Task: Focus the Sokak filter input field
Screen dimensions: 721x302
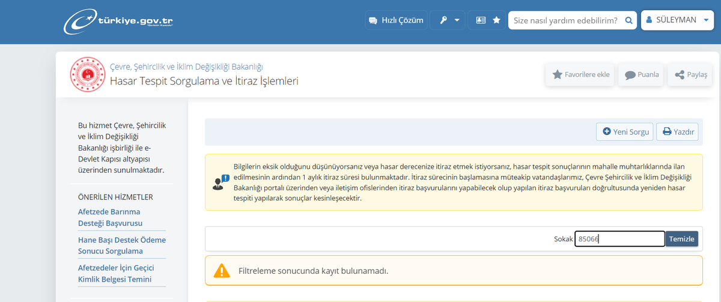Action: pos(619,239)
